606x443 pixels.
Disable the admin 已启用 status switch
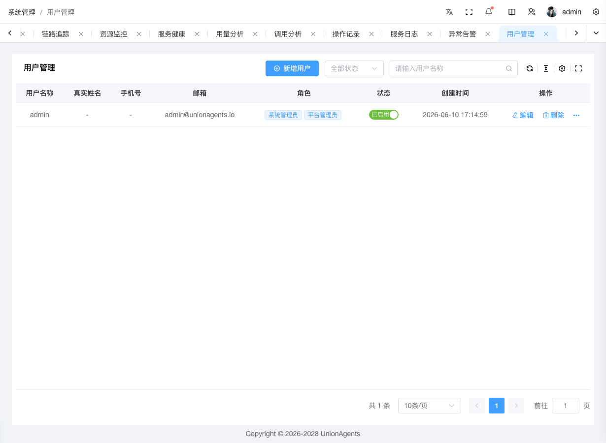point(384,115)
